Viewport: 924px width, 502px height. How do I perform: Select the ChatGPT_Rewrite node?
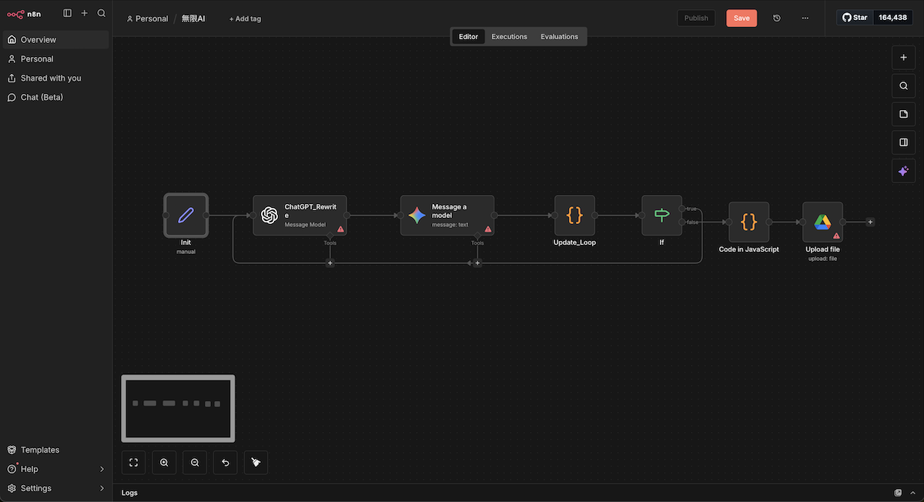(300, 216)
